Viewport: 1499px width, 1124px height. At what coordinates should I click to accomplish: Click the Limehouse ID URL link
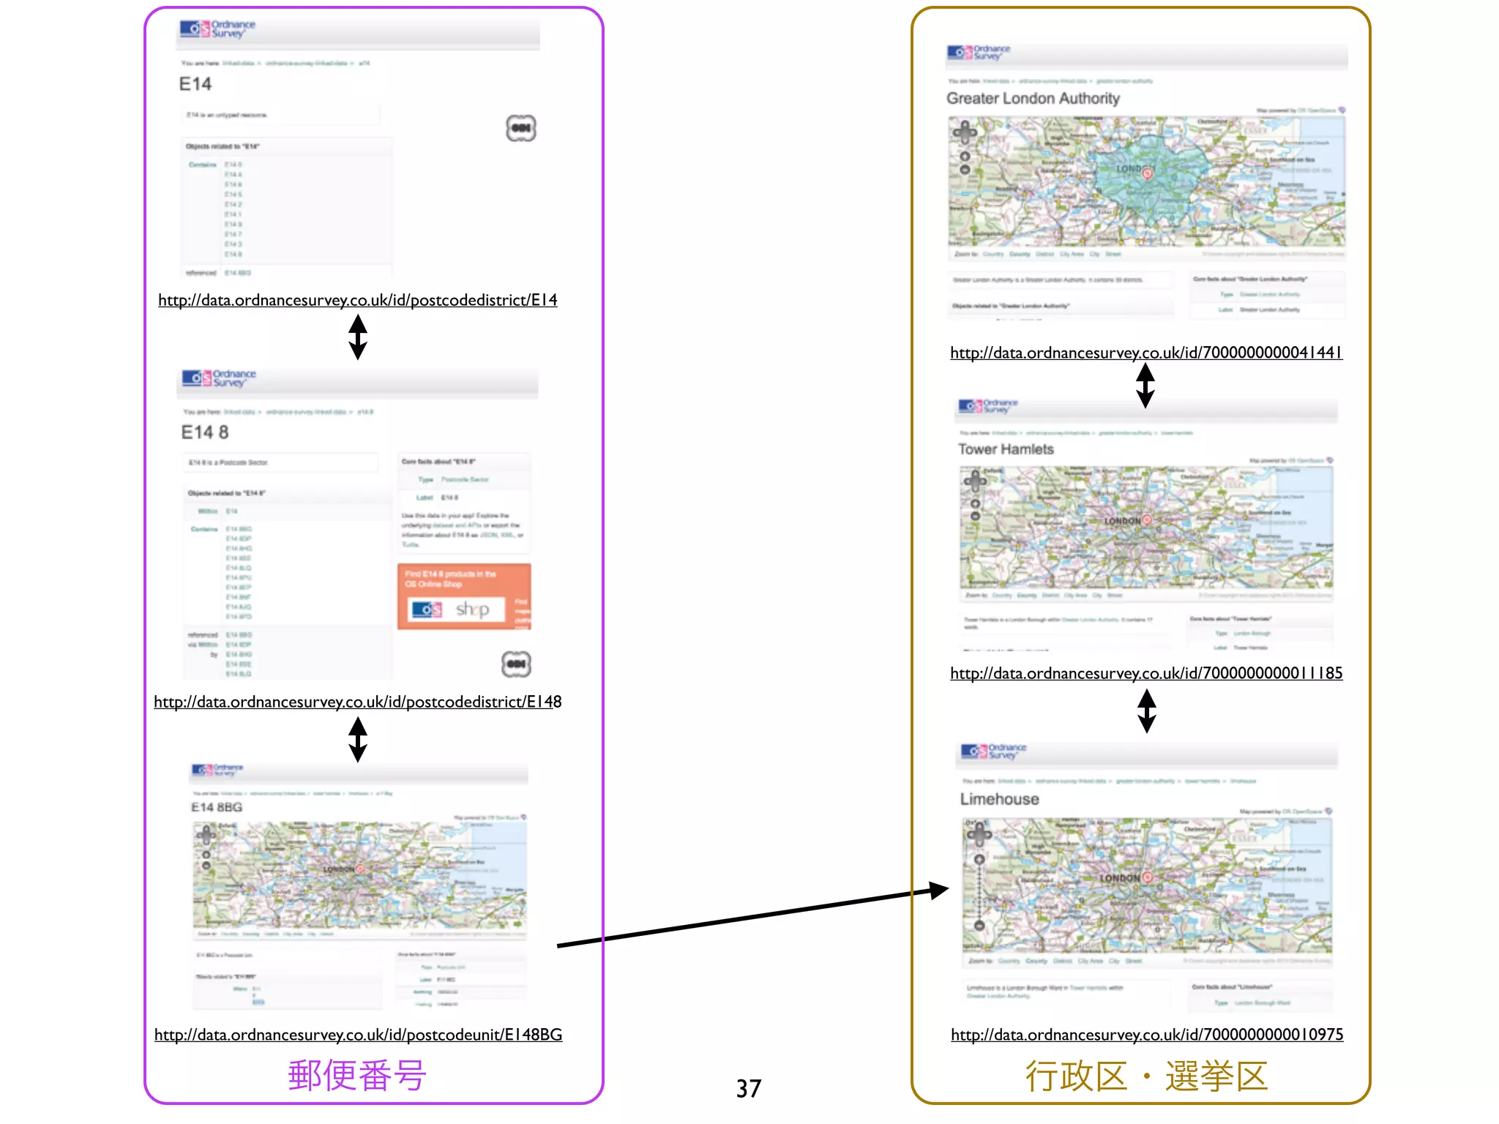(1147, 1035)
